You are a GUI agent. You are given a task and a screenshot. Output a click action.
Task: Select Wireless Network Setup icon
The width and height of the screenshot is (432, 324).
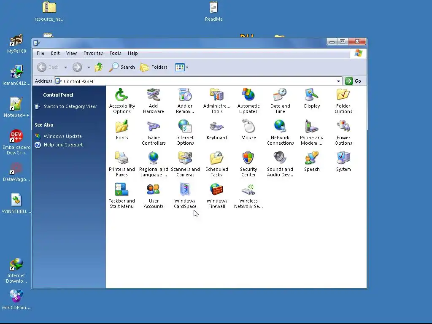(x=248, y=196)
